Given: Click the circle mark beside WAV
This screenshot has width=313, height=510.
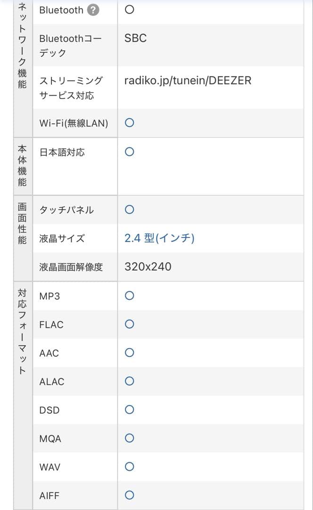Looking at the screenshot, I should coord(130,467).
